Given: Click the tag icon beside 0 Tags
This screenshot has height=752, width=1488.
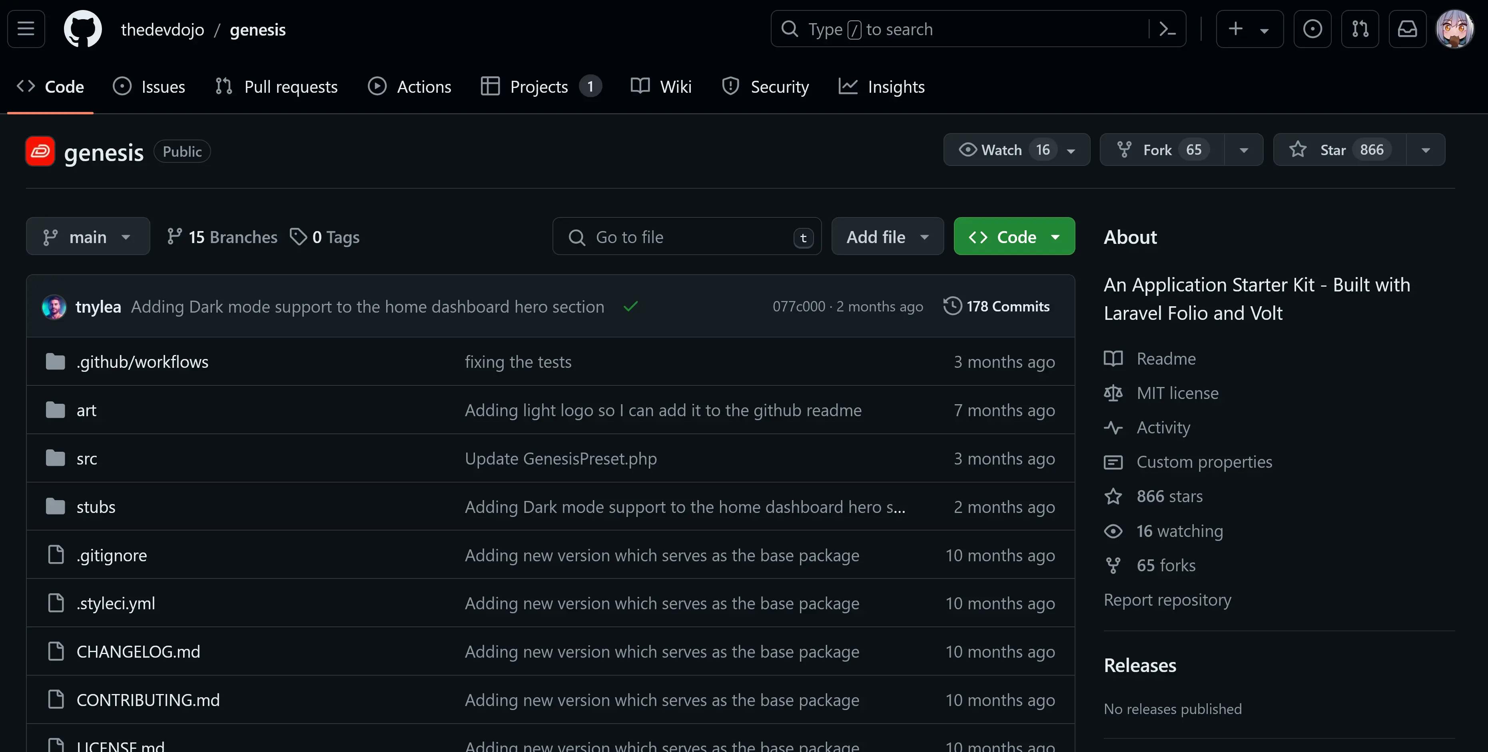Looking at the screenshot, I should (x=298, y=237).
